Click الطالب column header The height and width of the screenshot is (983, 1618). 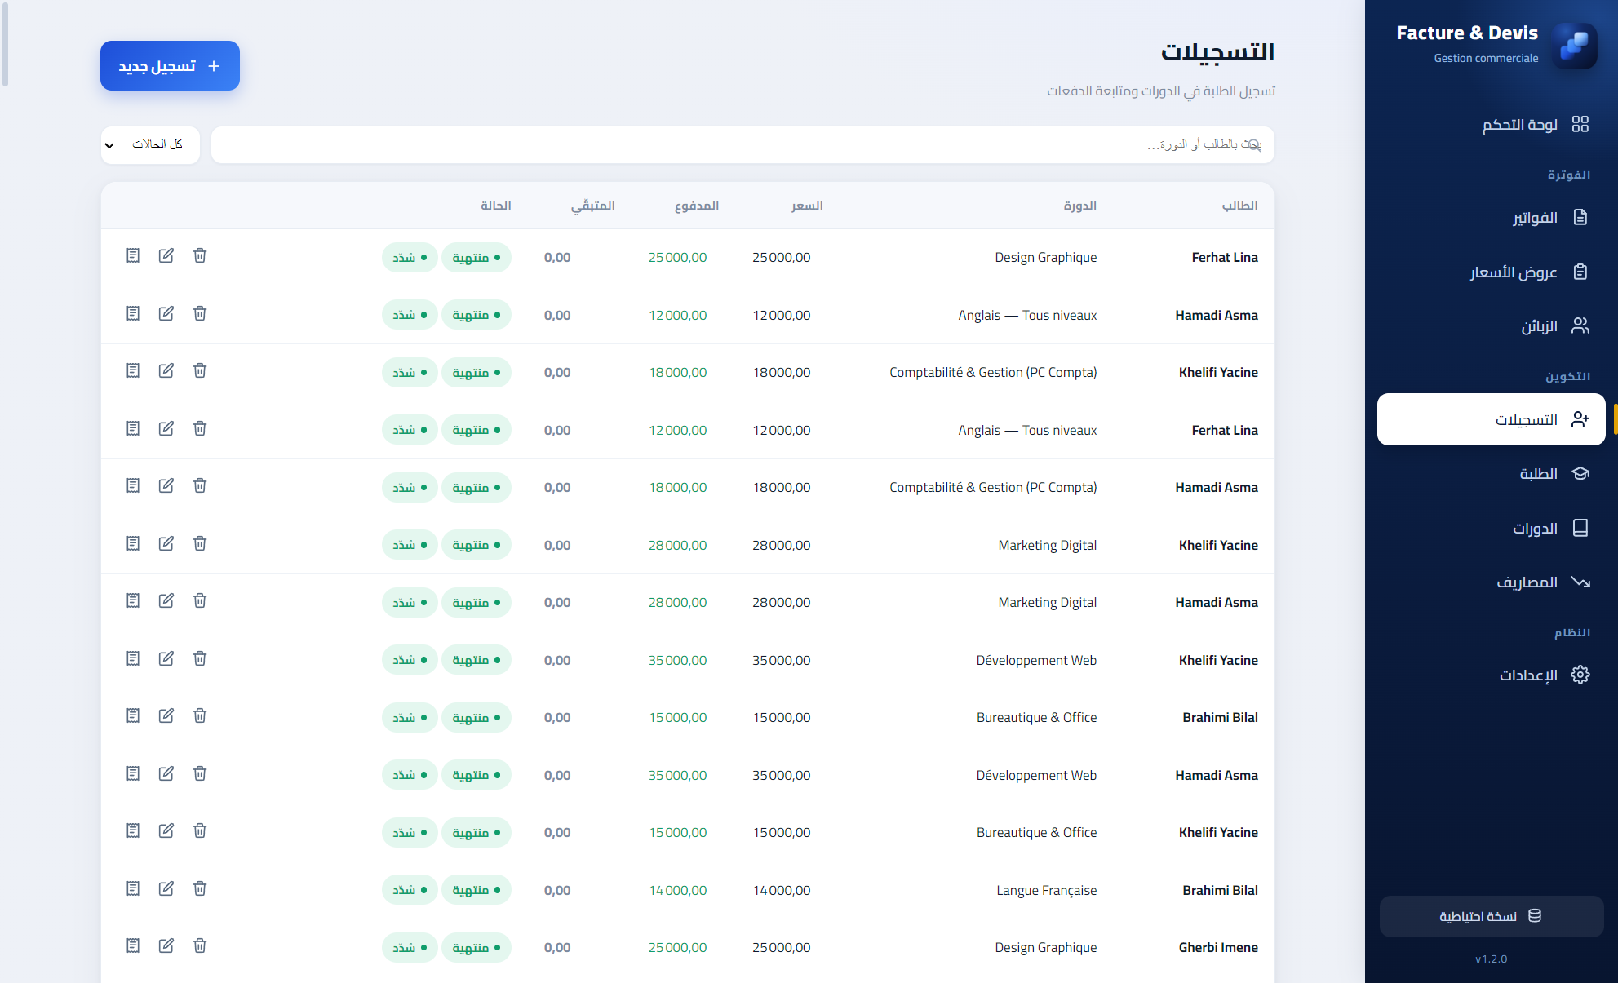click(x=1239, y=206)
